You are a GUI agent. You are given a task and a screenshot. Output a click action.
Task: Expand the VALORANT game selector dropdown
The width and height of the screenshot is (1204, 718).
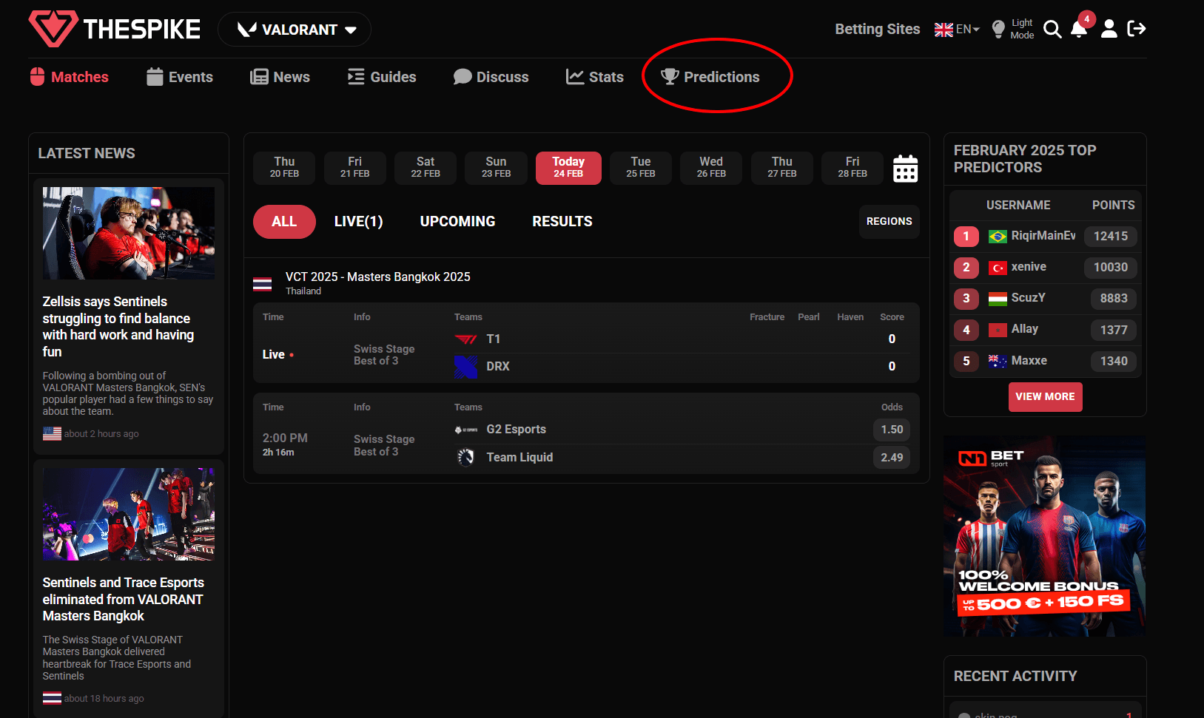coord(295,30)
